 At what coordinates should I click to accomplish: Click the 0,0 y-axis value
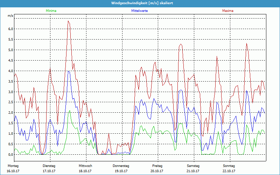coord(11,155)
